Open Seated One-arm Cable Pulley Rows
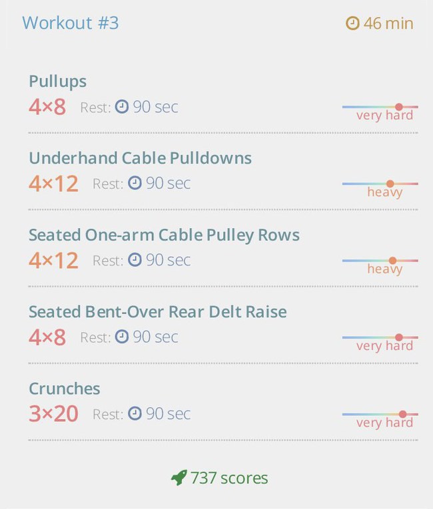Image resolution: width=433 pixels, height=509 pixels. coord(164,235)
